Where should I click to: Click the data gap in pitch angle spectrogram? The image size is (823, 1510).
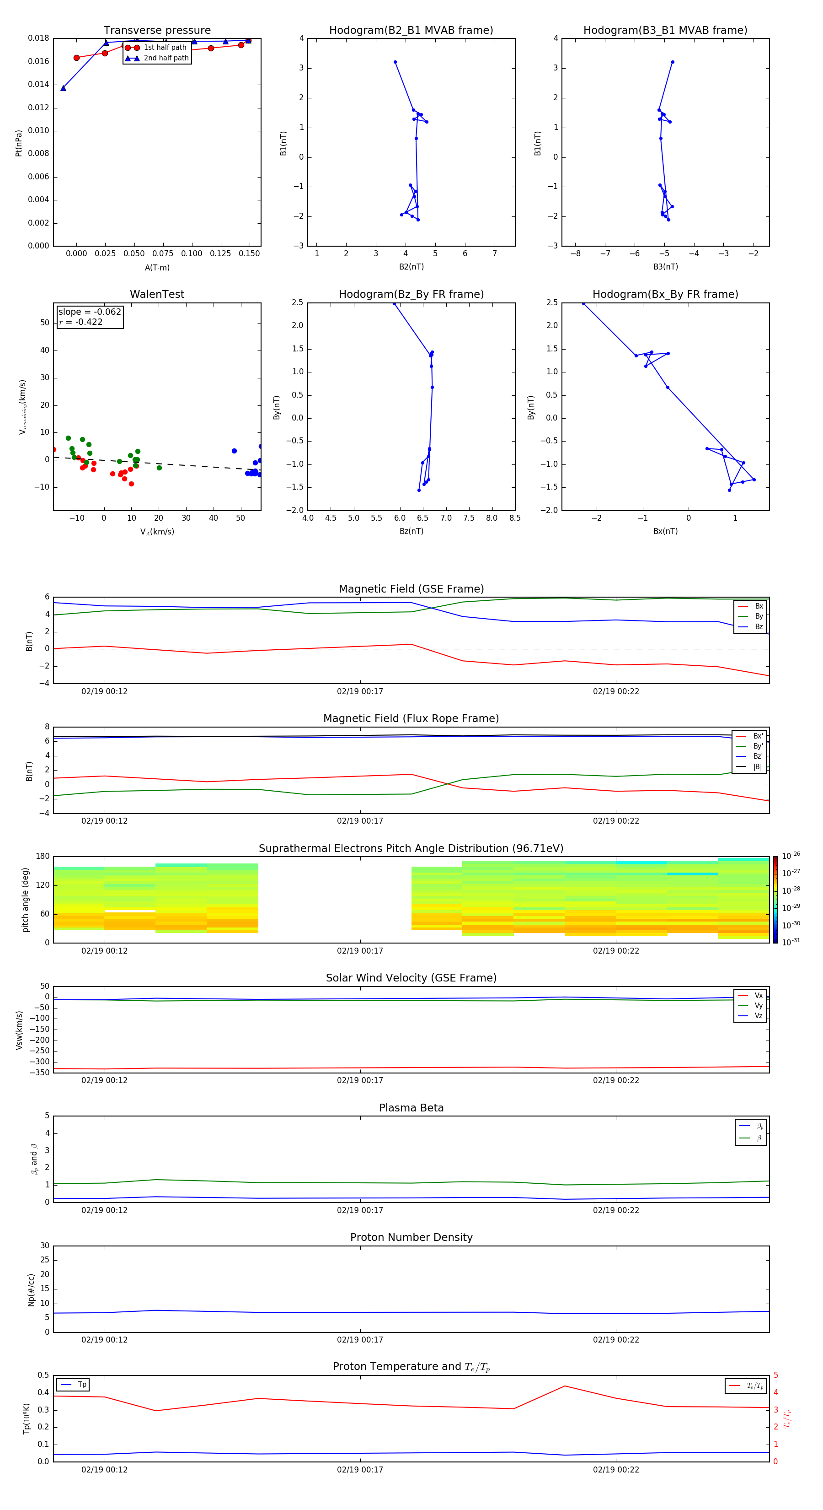[x=335, y=900]
